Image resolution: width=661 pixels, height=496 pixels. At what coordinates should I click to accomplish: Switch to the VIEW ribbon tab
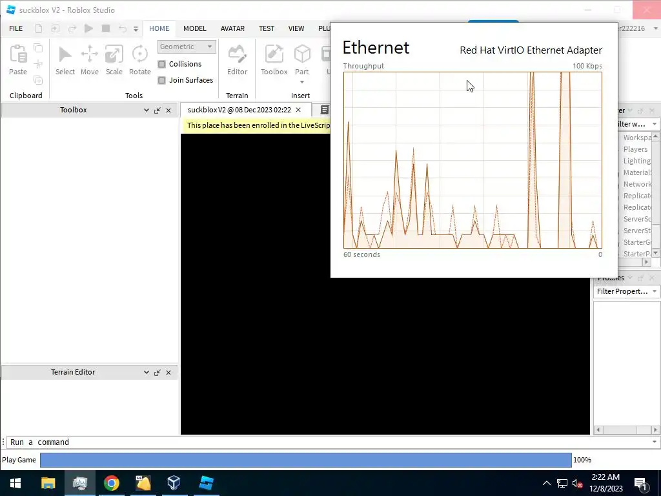[x=296, y=28]
